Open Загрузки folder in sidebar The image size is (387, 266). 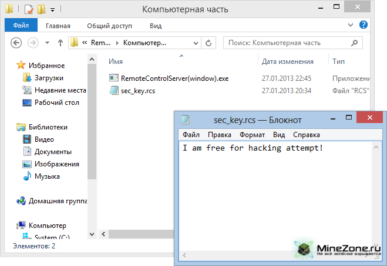(49, 78)
